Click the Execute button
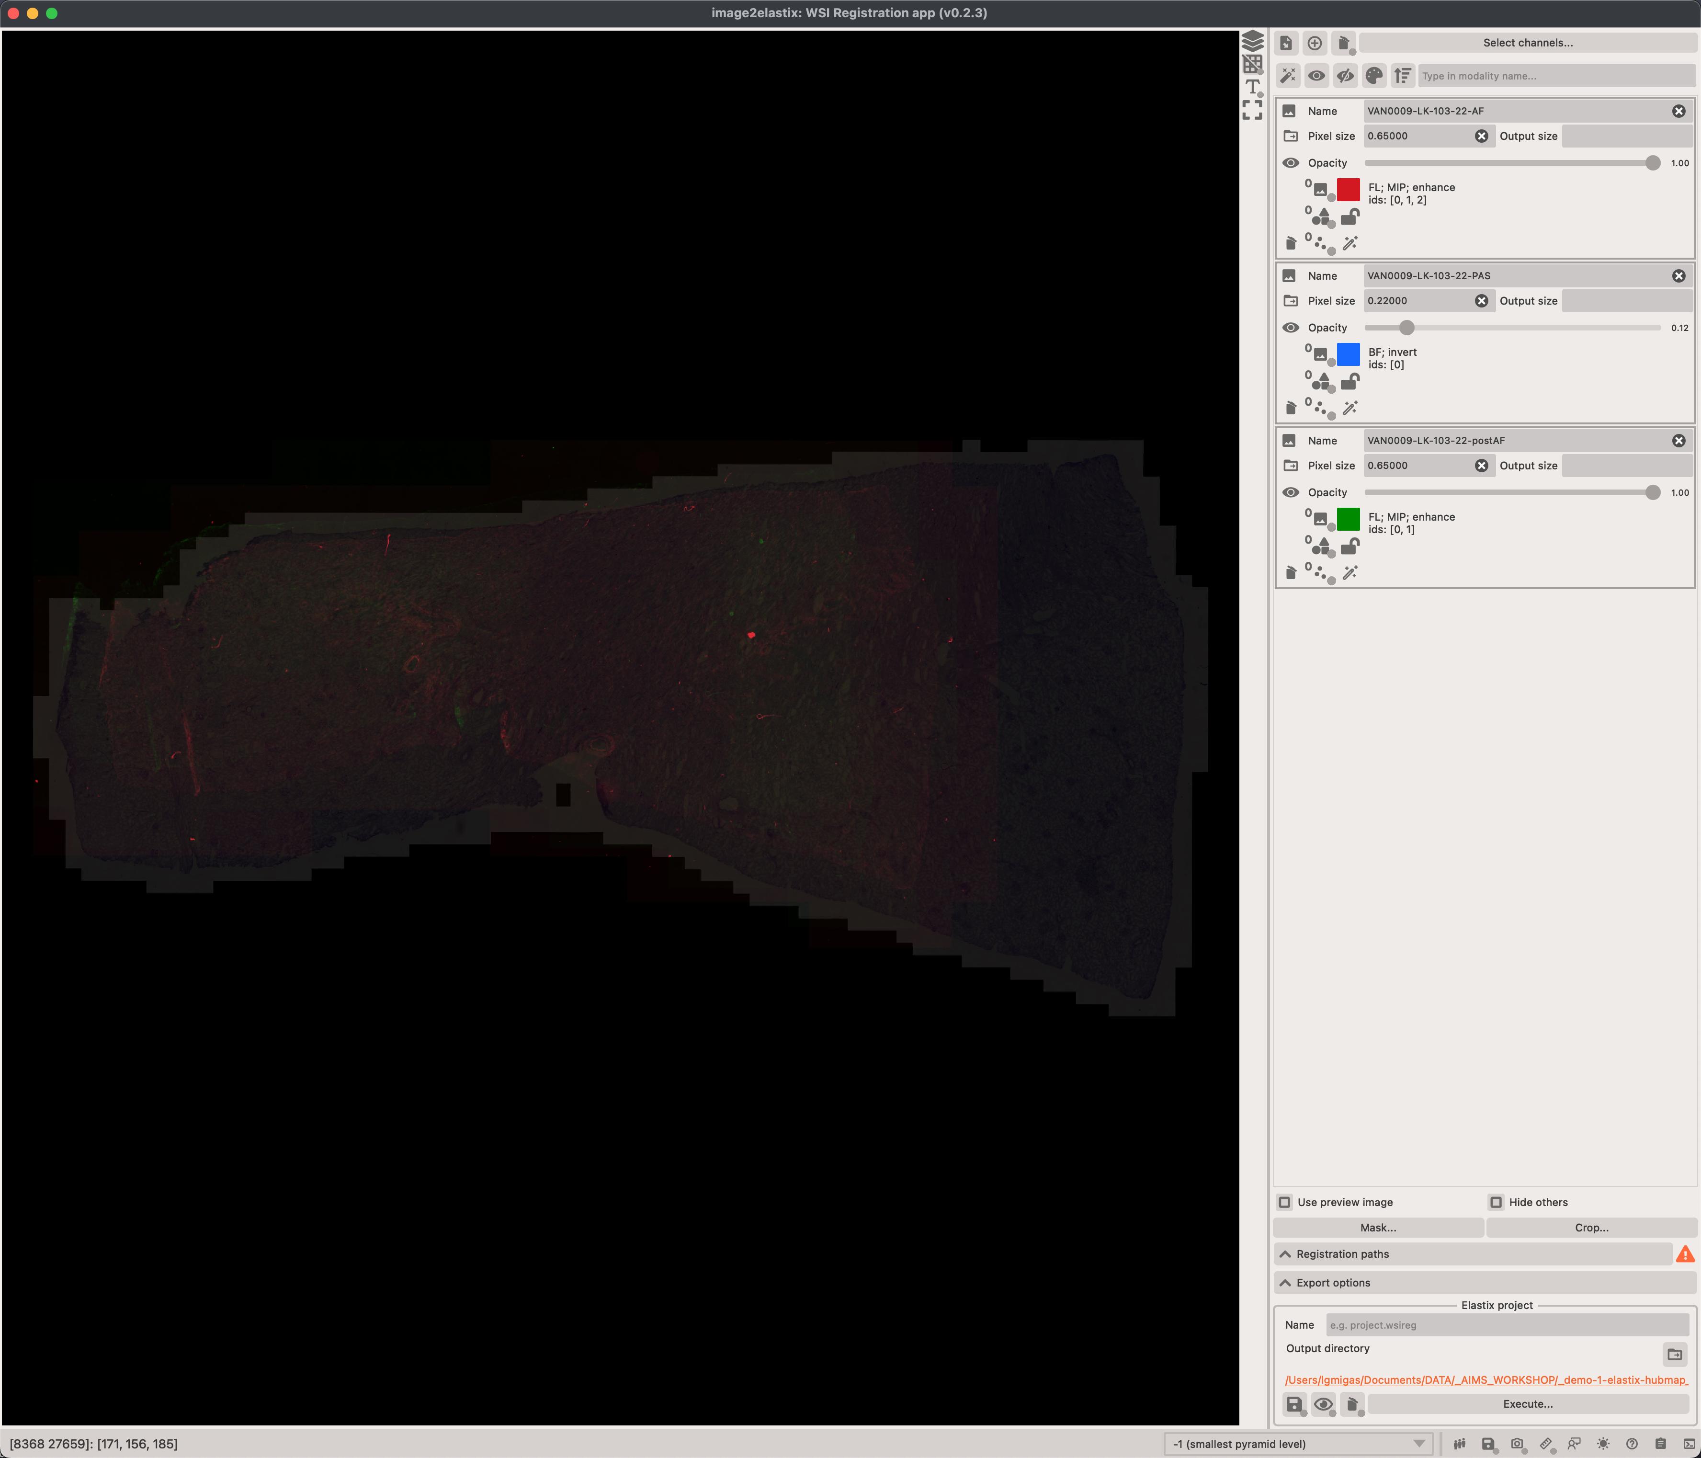The height and width of the screenshot is (1458, 1701). point(1527,1404)
